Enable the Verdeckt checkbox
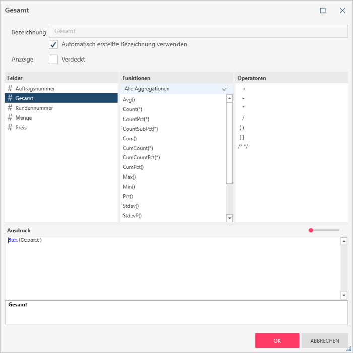This screenshot has height=353, width=353. (x=53, y=60)
